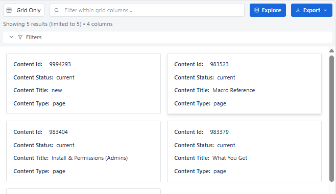Click the grid table icon
The width and height of the screenshot is (336, 194).
[9, 10]
